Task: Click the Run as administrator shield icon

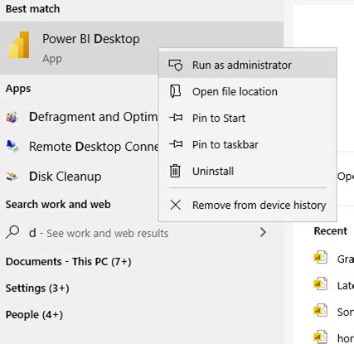Action: 176,65
